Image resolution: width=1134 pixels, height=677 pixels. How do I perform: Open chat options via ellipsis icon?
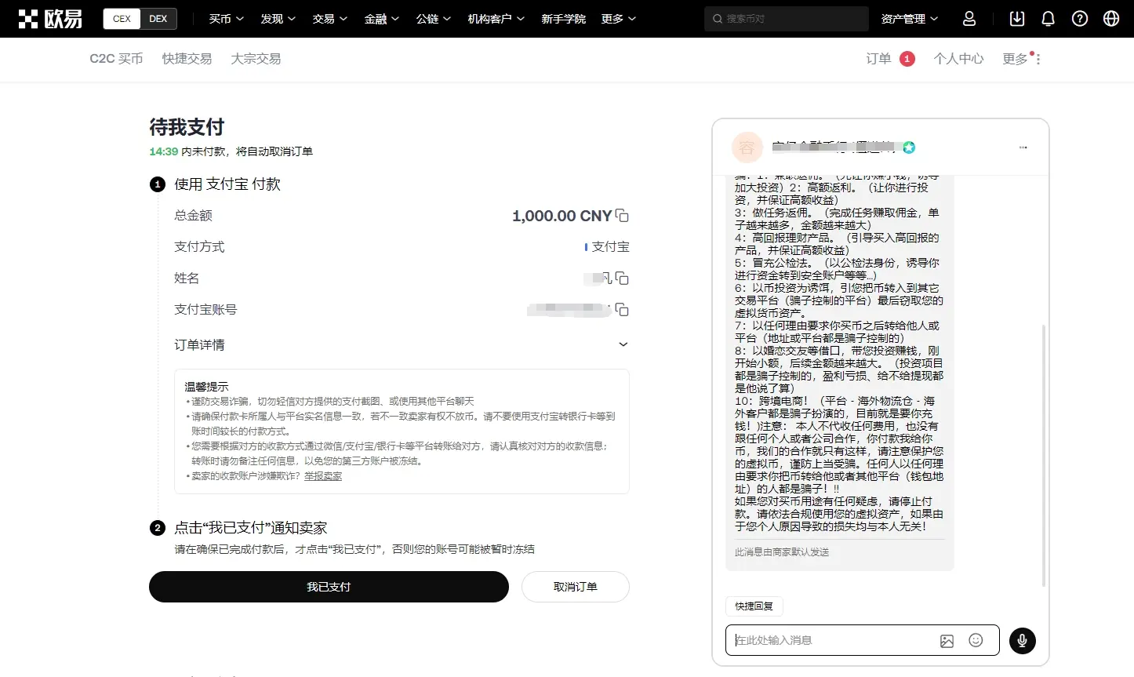tap(1023, 147)
